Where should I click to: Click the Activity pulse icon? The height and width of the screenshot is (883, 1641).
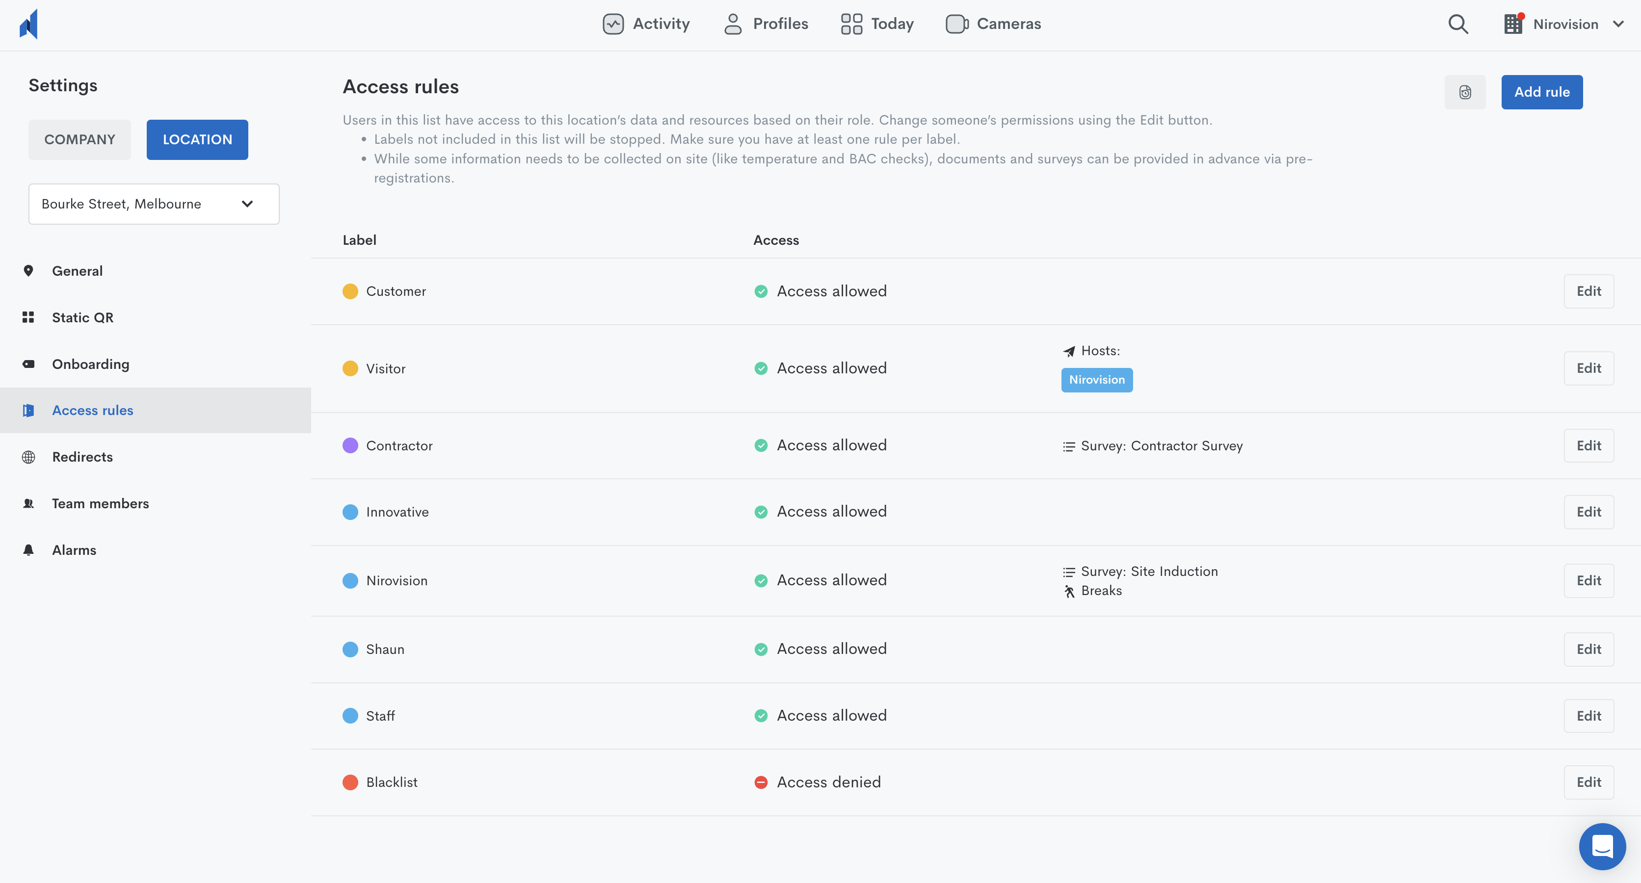(x=613, y=24)
